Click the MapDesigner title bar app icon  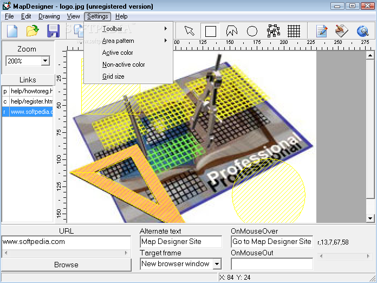[x=6, y=6]
